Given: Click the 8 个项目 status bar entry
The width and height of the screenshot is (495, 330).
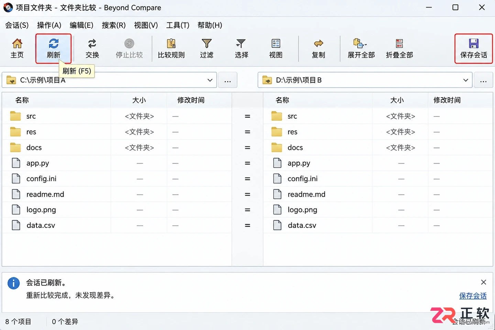Looking at the screenshot, I should pos(18,322).
